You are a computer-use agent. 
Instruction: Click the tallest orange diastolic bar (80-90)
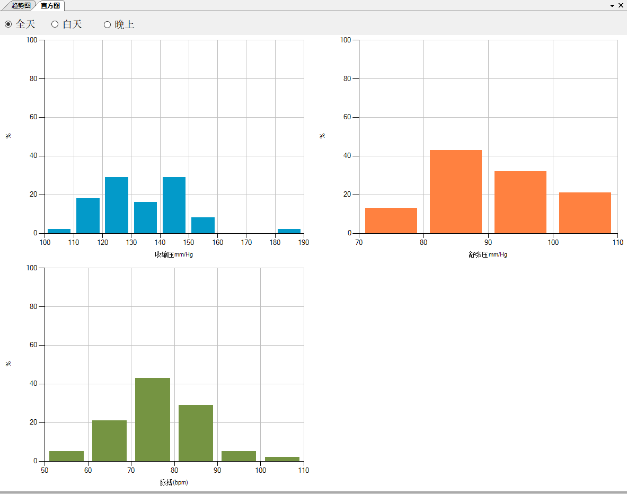coord(455,191)
